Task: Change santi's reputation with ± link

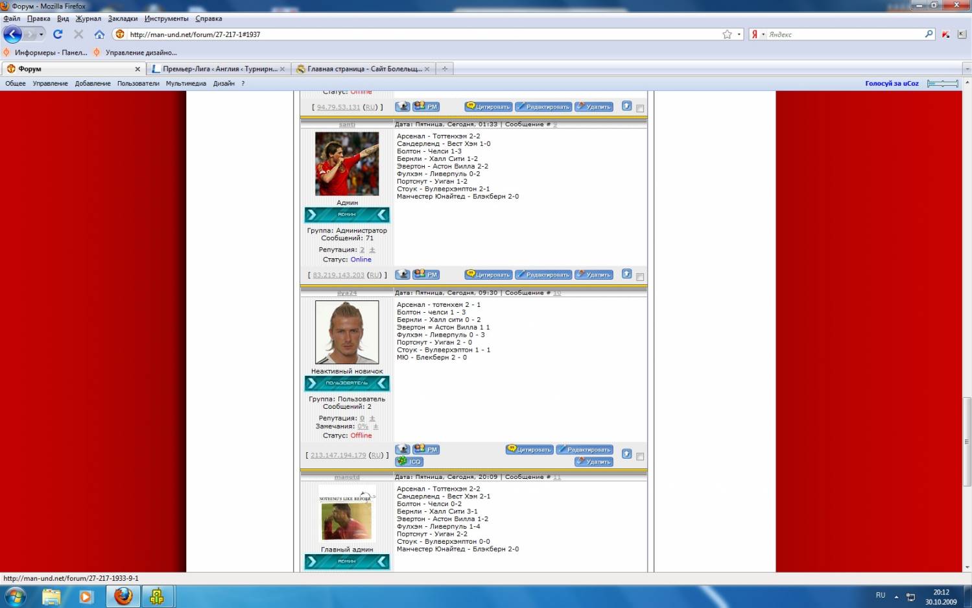Action: (372, 250)
